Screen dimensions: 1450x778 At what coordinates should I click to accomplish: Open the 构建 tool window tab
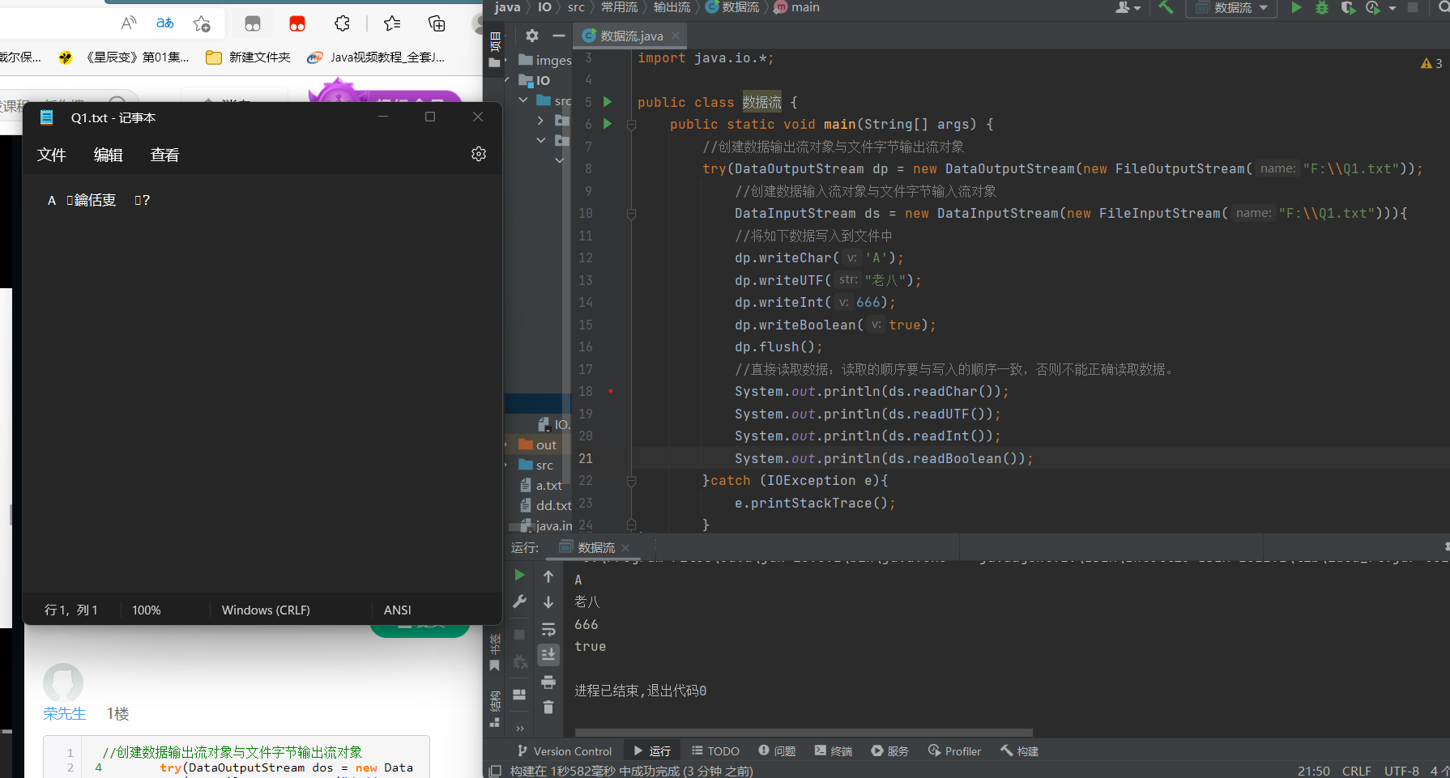1020,751
